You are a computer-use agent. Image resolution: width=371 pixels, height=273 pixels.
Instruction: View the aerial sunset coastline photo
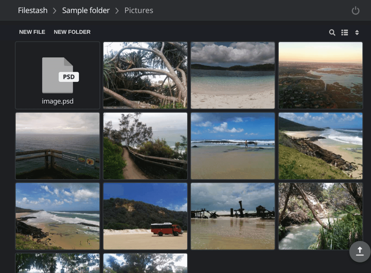[320, 75]
